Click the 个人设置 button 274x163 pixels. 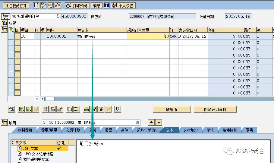pos(123,6)
